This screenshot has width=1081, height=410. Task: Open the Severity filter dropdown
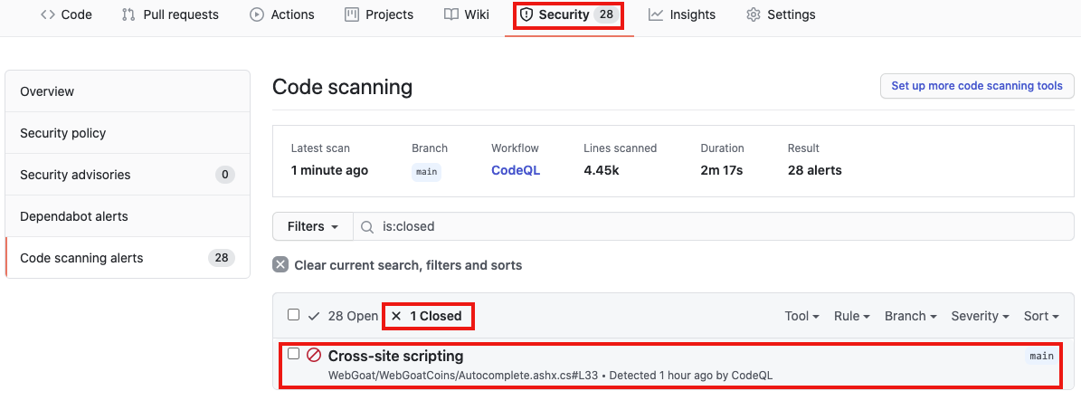(x=981, y=316)
